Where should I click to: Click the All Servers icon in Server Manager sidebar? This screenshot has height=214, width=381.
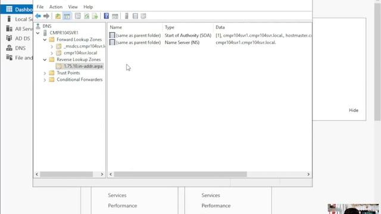[x=10, y=29]
